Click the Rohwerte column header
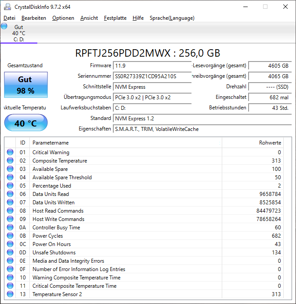The width and height of the screenshot is (296, 304). (253, 143)
